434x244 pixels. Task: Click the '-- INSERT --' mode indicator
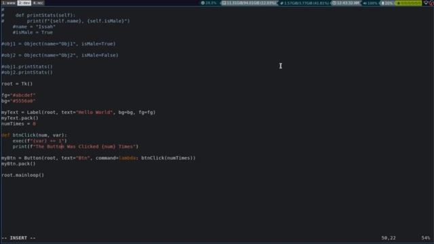18,238
